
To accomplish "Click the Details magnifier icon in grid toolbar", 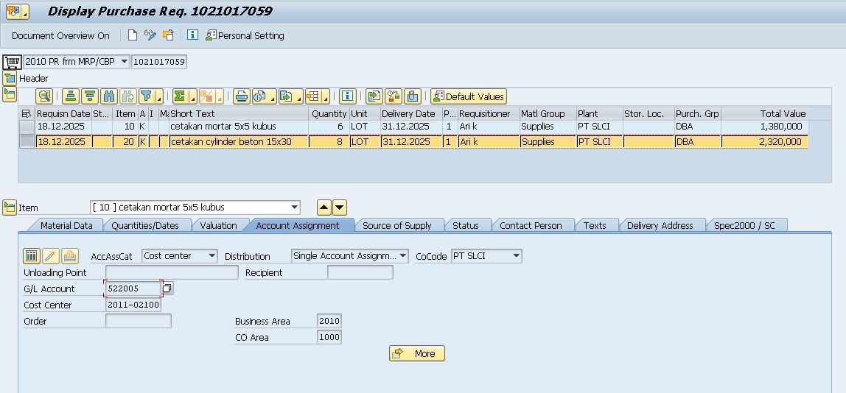I will click(x=45, y=96).
